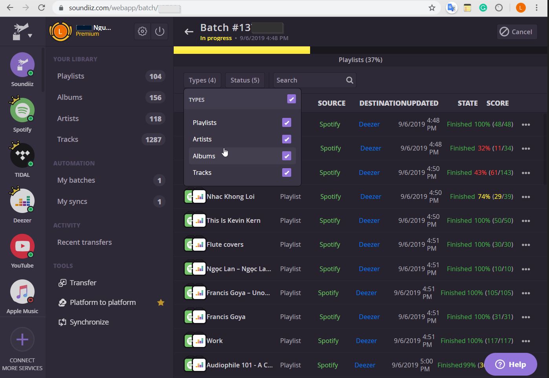The image size is (549, 378).
Task: Click the playlist name Ngọc Lan – Ngọc La...
Action: click(x=239, y=269)
